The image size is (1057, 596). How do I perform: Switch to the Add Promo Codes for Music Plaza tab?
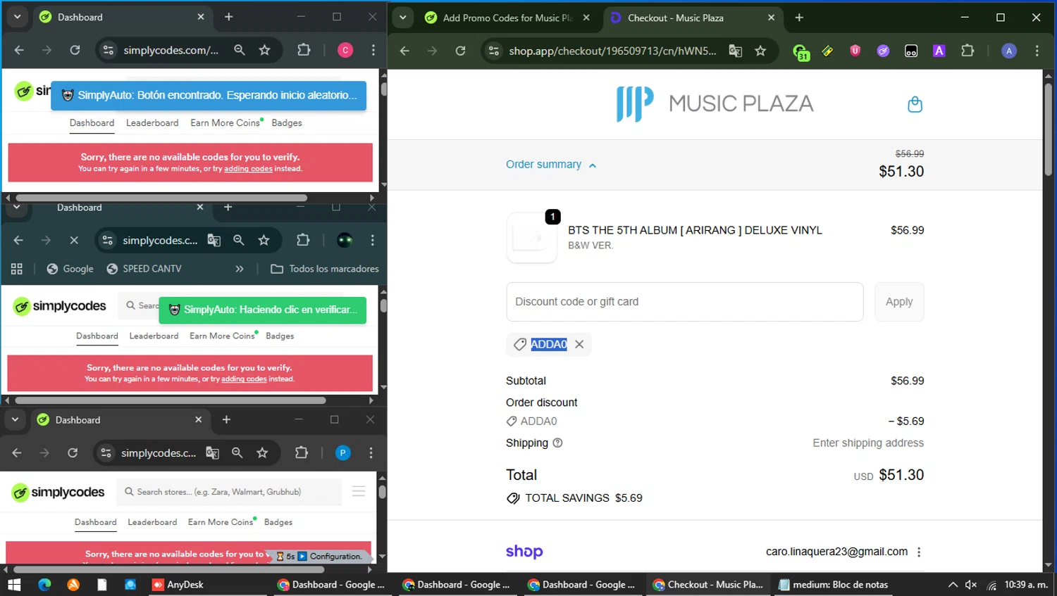(507, 18)
